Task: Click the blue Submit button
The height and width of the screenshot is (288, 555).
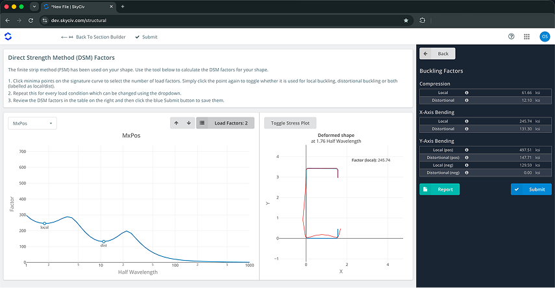Action: click(x=531, y=189)
